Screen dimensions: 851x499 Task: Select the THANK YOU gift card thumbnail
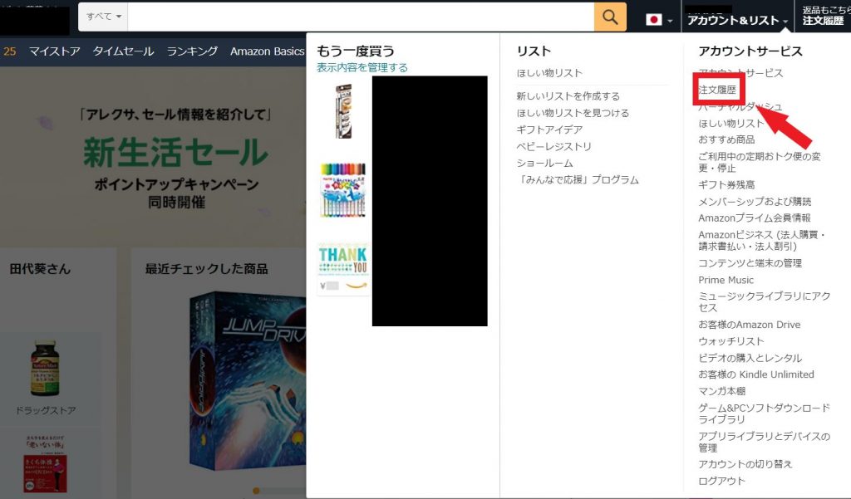point(343,268)
